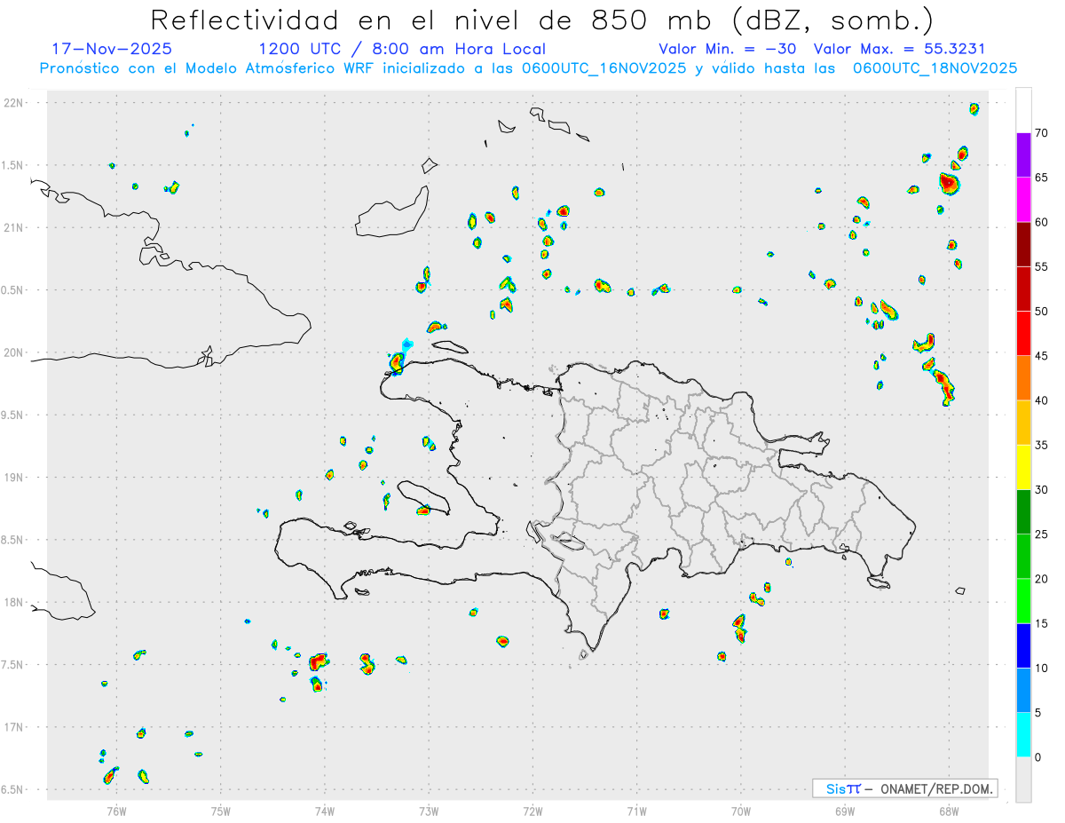Click the '20N' latitude axis label

coord(14,352)
